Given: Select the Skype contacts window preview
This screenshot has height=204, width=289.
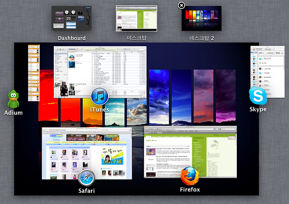Looking at the screenshot, I should 267,72.
